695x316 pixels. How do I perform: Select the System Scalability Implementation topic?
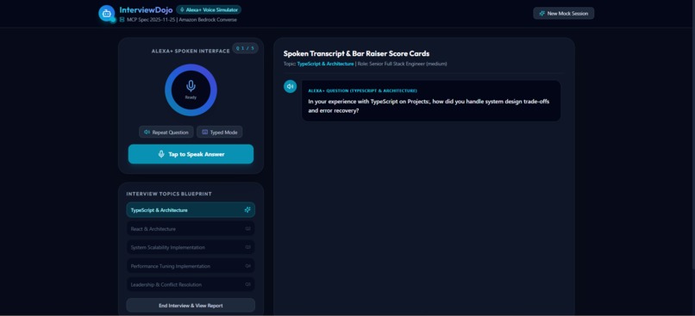tap(191, 247)
